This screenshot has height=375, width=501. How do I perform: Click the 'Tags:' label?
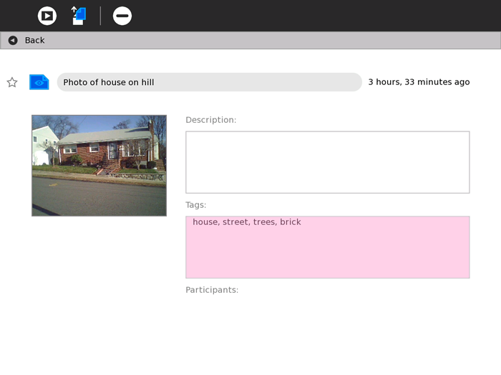[196, 205]
